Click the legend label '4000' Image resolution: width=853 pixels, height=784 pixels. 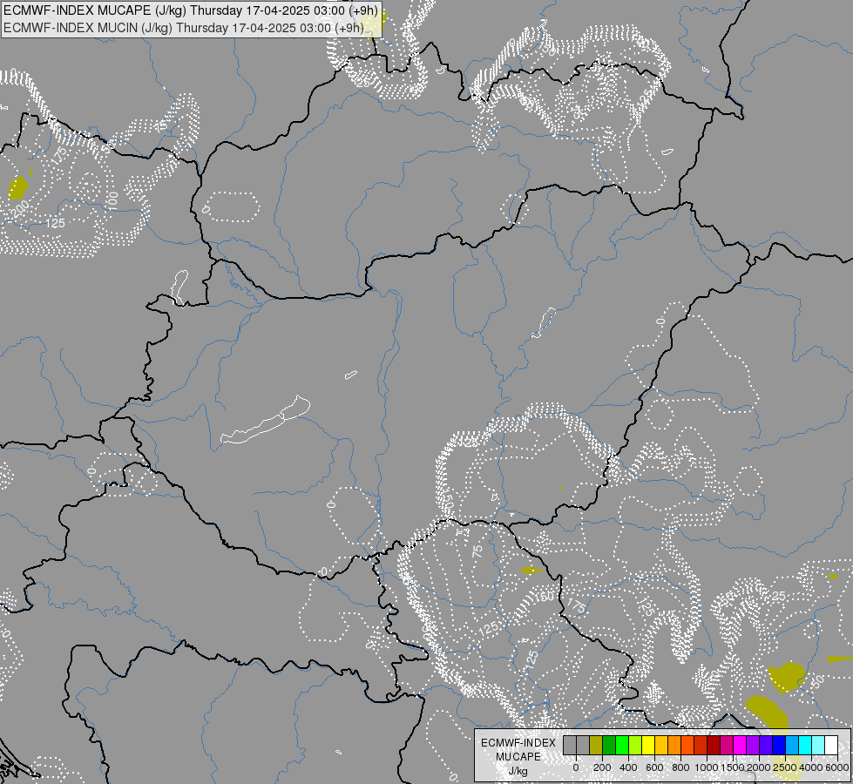(x=811, y=767)
